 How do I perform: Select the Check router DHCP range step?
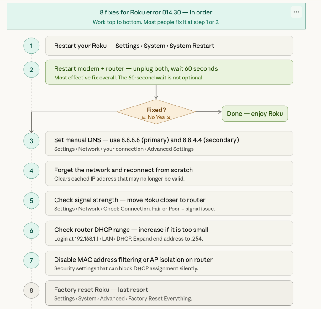click(169, 233)
